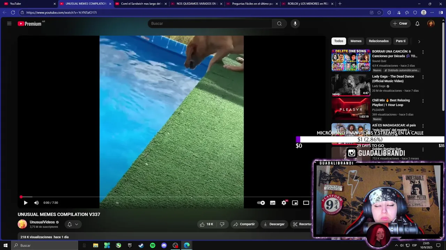Share the video via Compartir
The height and width of the screenshot is (250, 446).
[244, 224]
